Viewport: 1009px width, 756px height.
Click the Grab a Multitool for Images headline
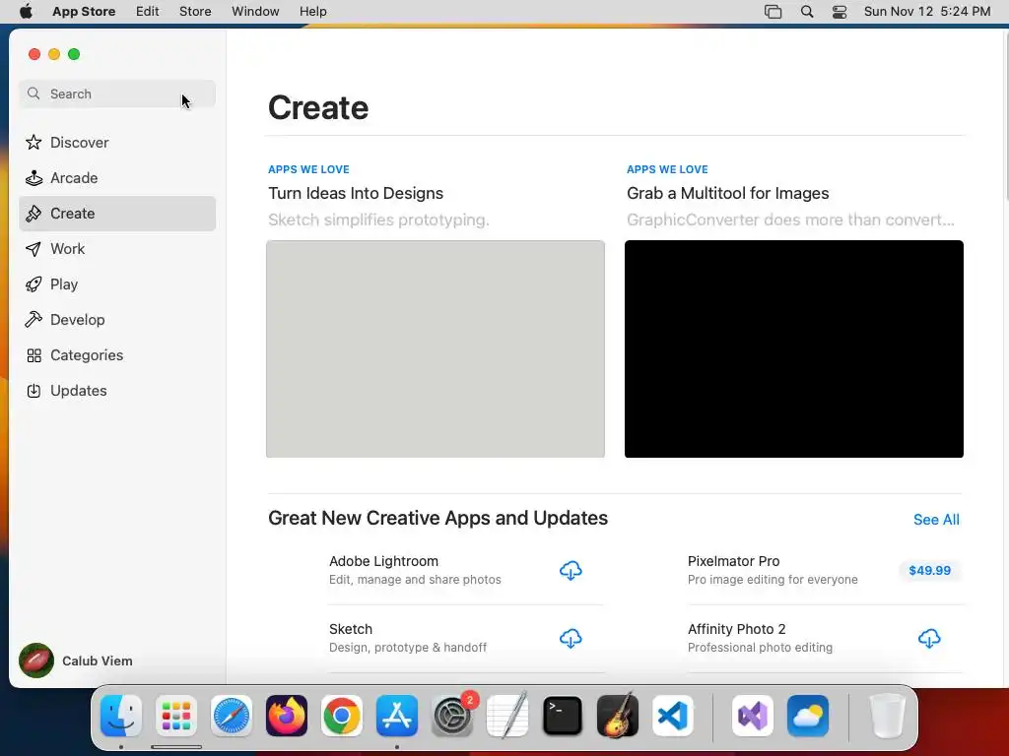(x=728, y=194)
